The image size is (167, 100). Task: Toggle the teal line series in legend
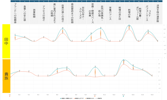pos(66,98)
